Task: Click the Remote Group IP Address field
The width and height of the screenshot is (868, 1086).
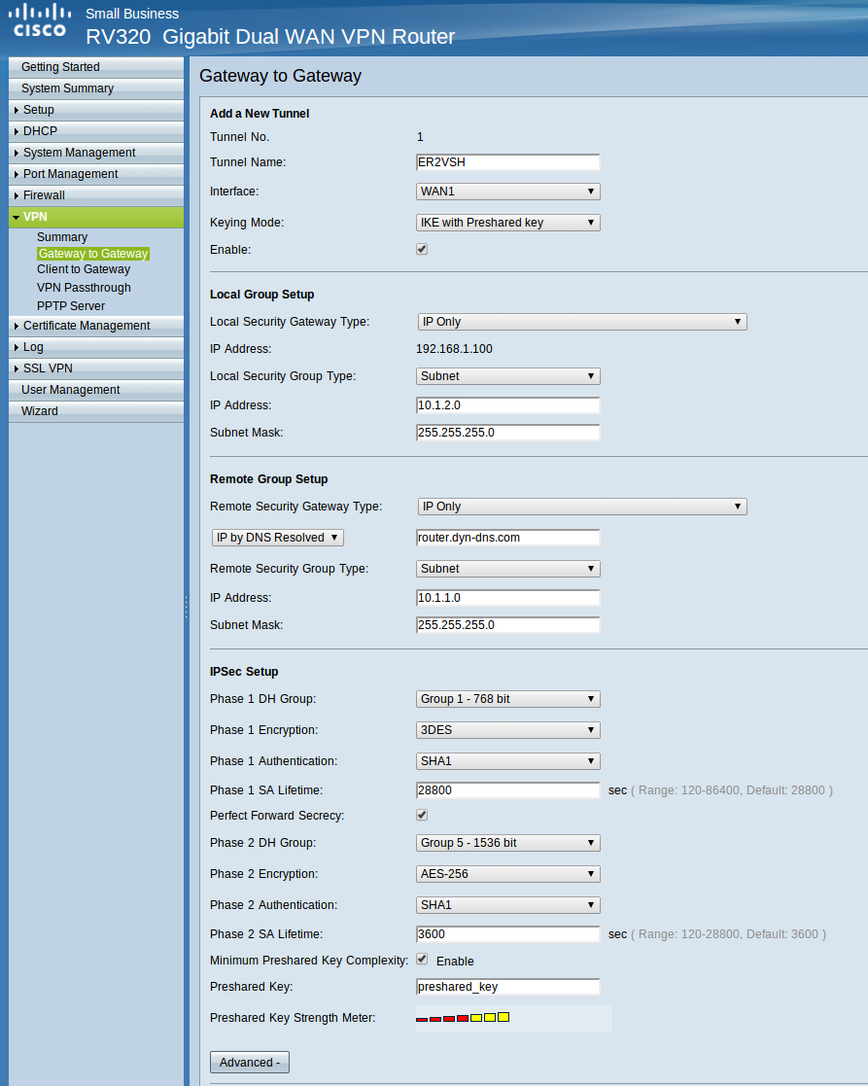Action: point(508,598)
